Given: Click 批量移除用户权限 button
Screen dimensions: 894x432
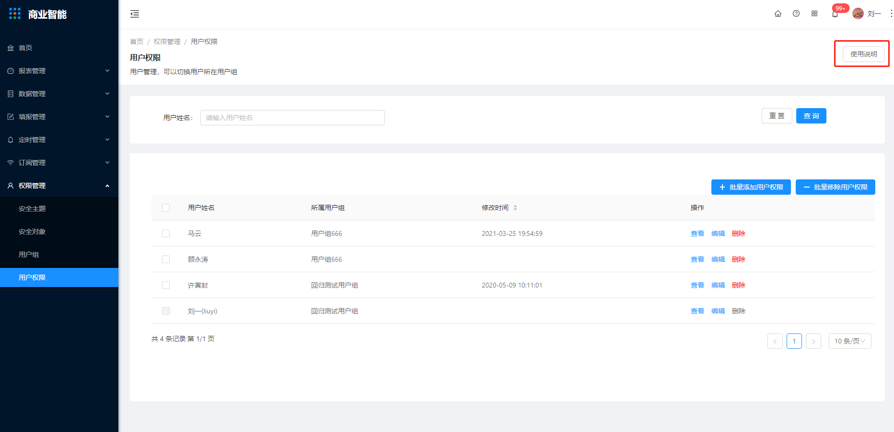Looking at the screenshot, I should (836, 187).
